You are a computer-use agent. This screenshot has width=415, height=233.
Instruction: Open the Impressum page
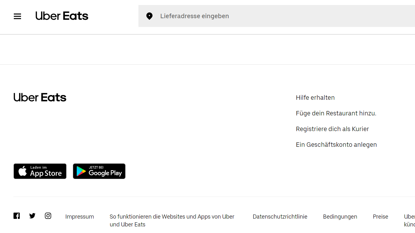[x=80, y=216]
